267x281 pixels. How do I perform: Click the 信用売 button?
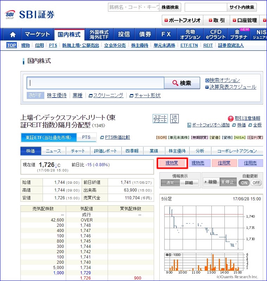250,163
